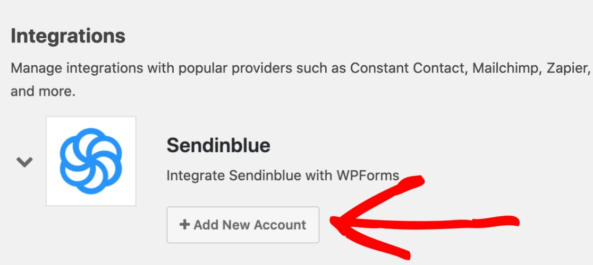Click the Sendinblue swirl logo
The image size is (593, 265).
coord(91,160)
